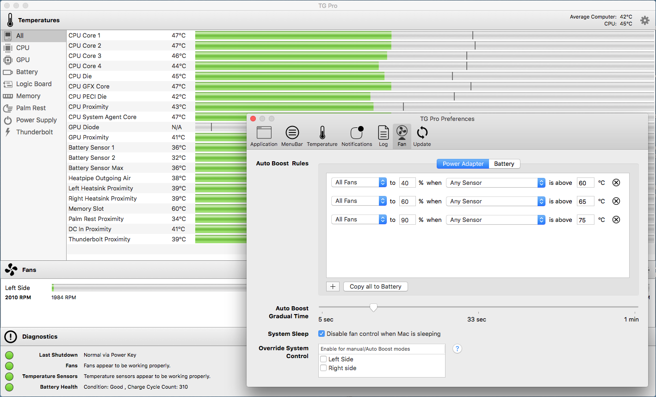
Task: Open the Notifications preferences pane
Action: pos(357,136)
